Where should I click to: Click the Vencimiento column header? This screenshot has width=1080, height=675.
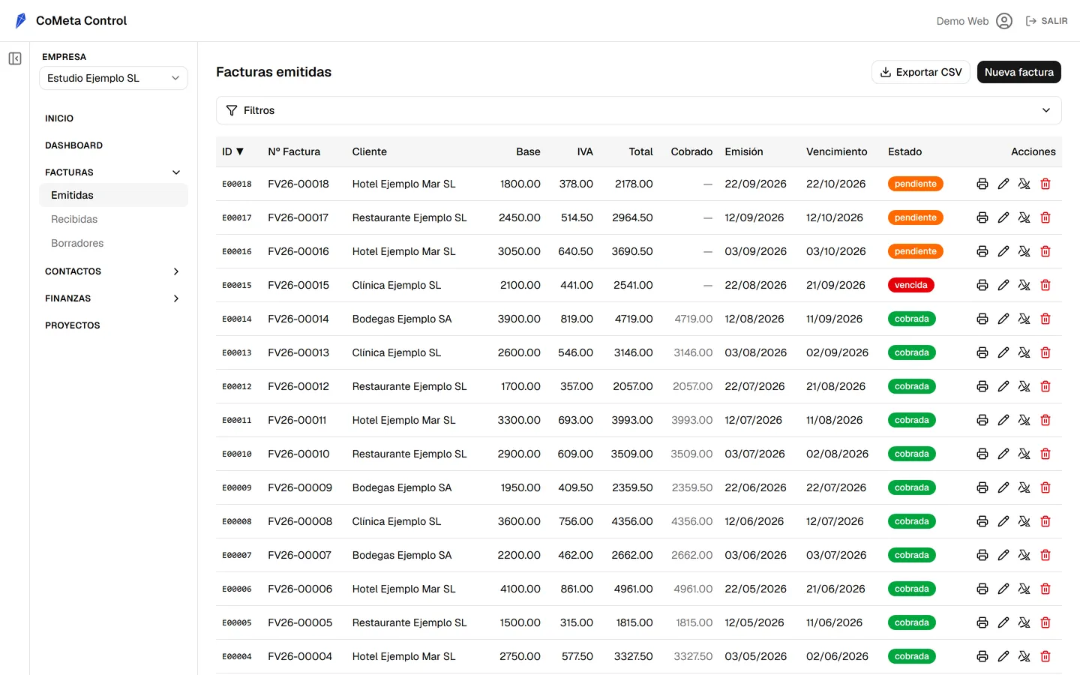point(837,151)
